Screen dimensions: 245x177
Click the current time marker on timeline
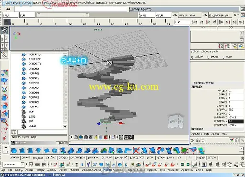[7, 22]
